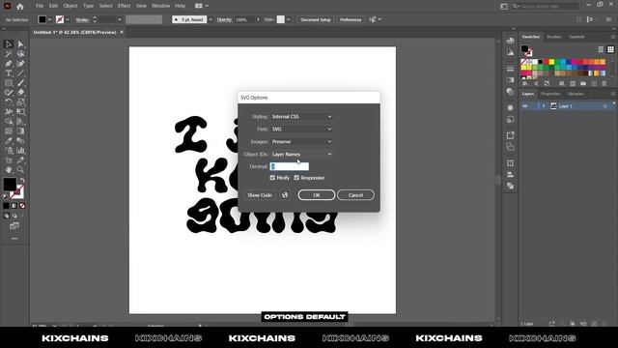Click the trash icon in Swatches panel
Screen dimensions: 618x348
click(x=604, y=84)
